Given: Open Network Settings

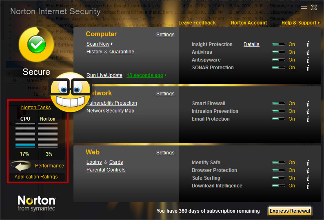Looking at the screenshot, I should (x=165, y=93).
